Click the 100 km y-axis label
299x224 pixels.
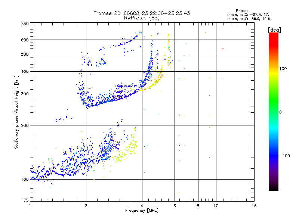[25, 180]
